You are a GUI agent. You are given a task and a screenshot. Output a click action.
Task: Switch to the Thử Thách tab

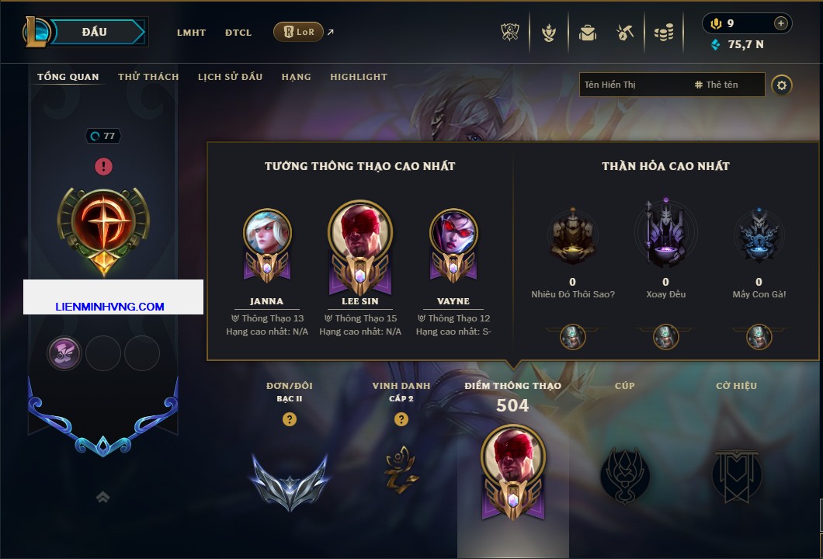(x=148, y=77)
